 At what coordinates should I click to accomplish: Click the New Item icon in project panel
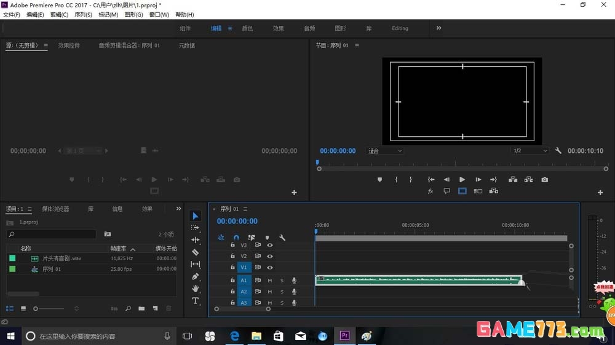pos(156,309)
